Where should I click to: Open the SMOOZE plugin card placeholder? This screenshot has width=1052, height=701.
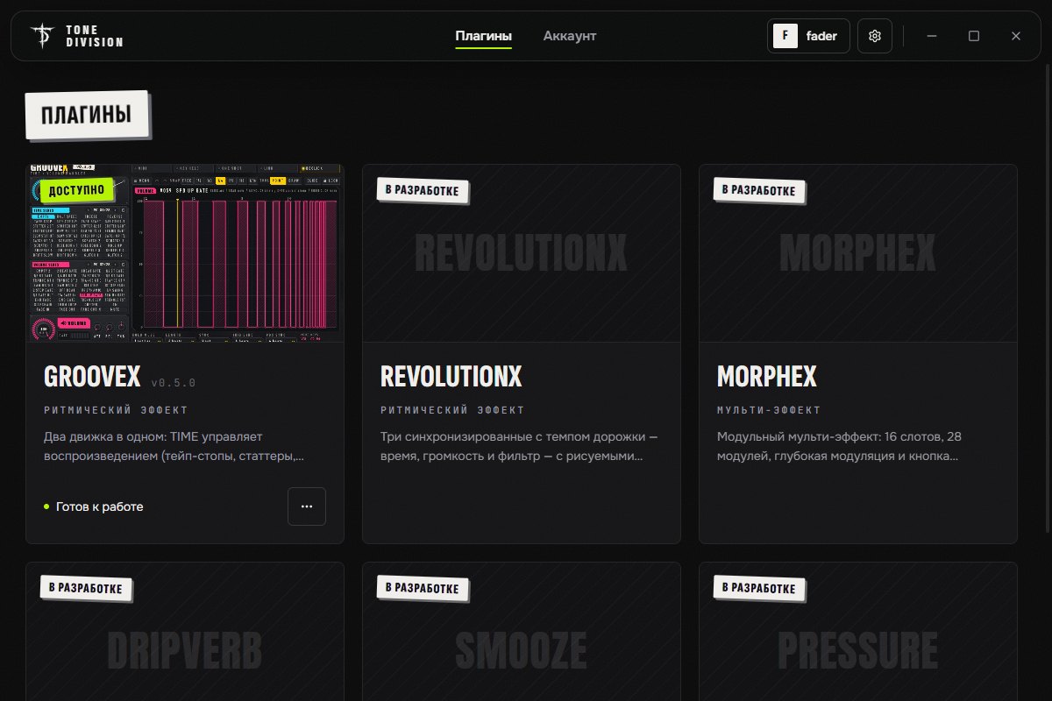[522, 632]
